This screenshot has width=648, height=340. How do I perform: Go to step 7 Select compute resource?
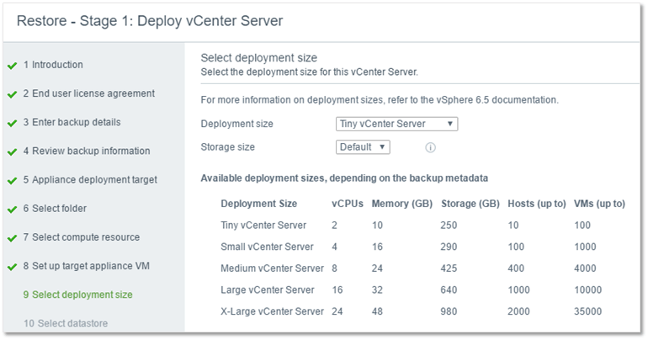click(x=82, y=237)
